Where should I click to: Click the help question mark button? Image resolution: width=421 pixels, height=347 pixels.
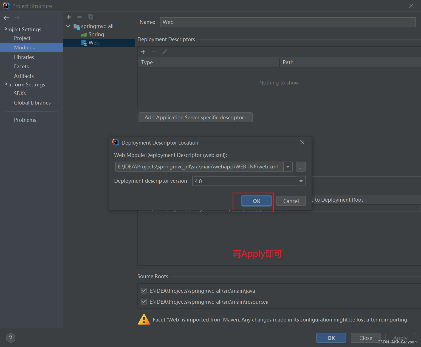pyautogui.click(x=11, y=338)
